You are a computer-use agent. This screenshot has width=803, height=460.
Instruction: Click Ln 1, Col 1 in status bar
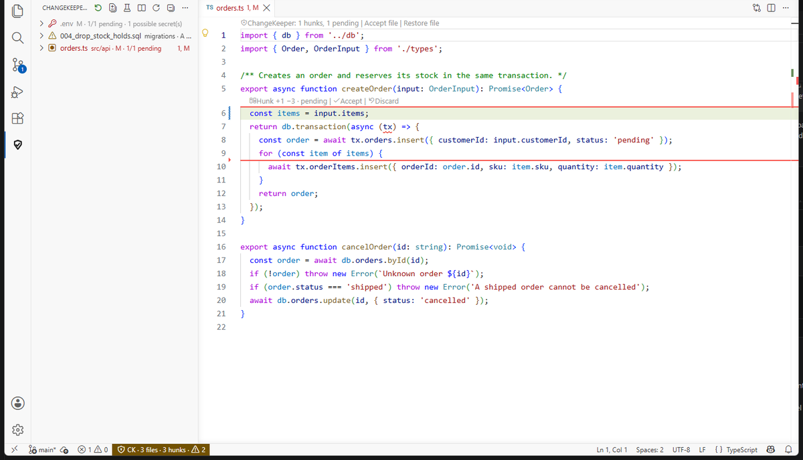[612, 450]
